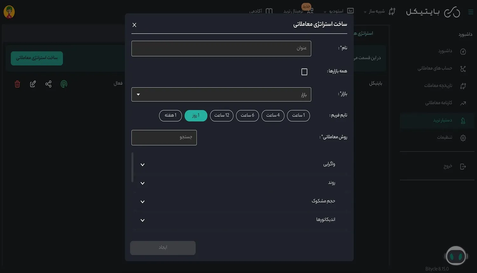Close the strategy creation dialog
Image resolution: width=477 pixels, height=273 pixels.
coord(134,25)
